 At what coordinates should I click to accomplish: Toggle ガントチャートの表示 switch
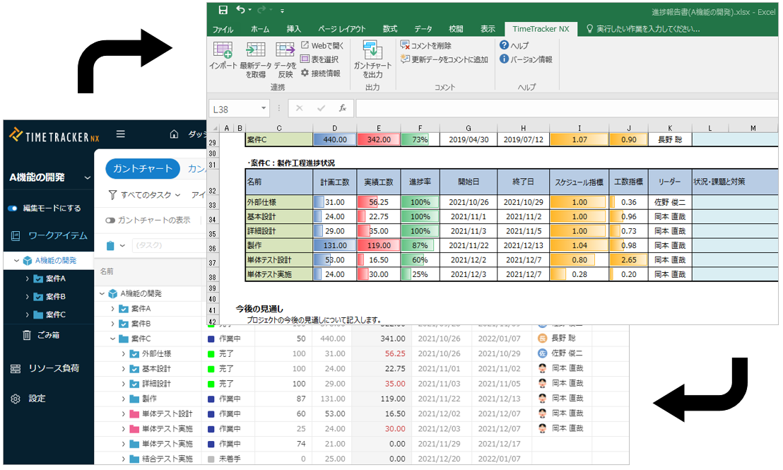click(110, 220)
